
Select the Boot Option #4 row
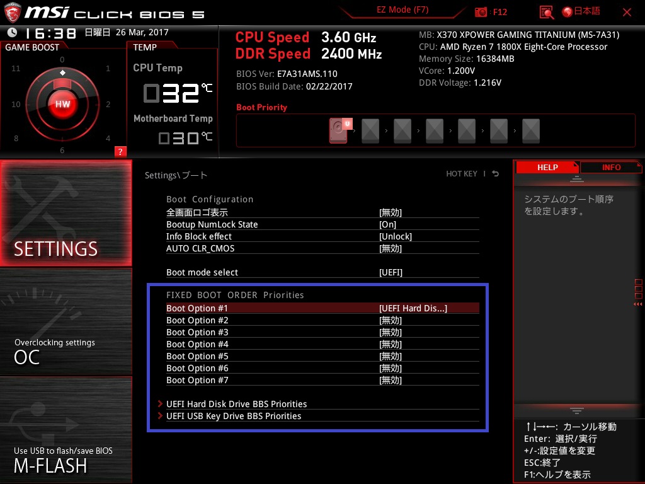click(322, 344)
